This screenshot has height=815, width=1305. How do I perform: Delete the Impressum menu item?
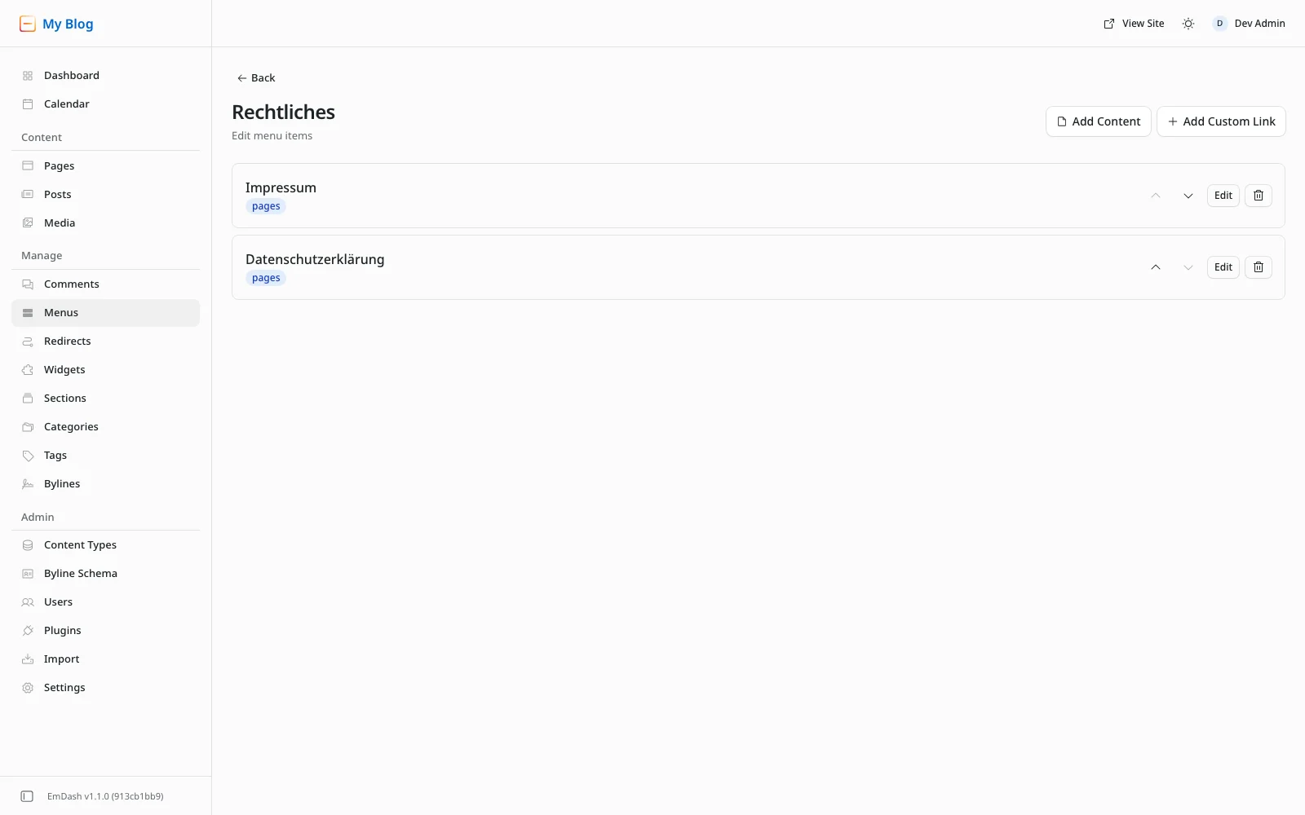pos(1259,196)
